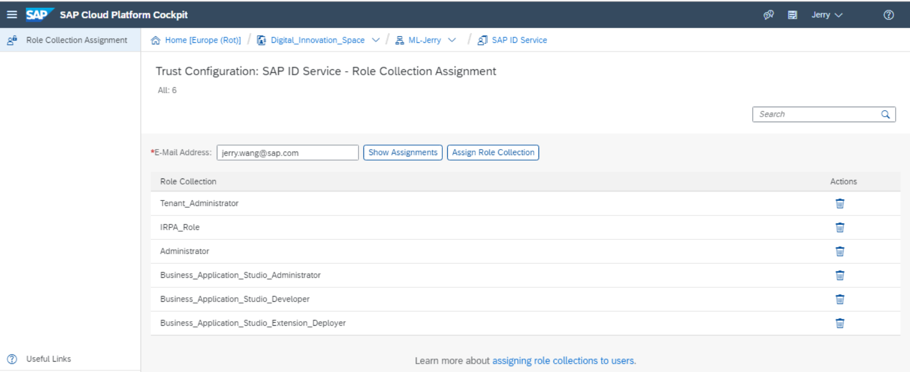910x372 pixels.
Task: Delete Business_Application_Studio_Extension_Deployer role collection
Action: coord(840,323)
